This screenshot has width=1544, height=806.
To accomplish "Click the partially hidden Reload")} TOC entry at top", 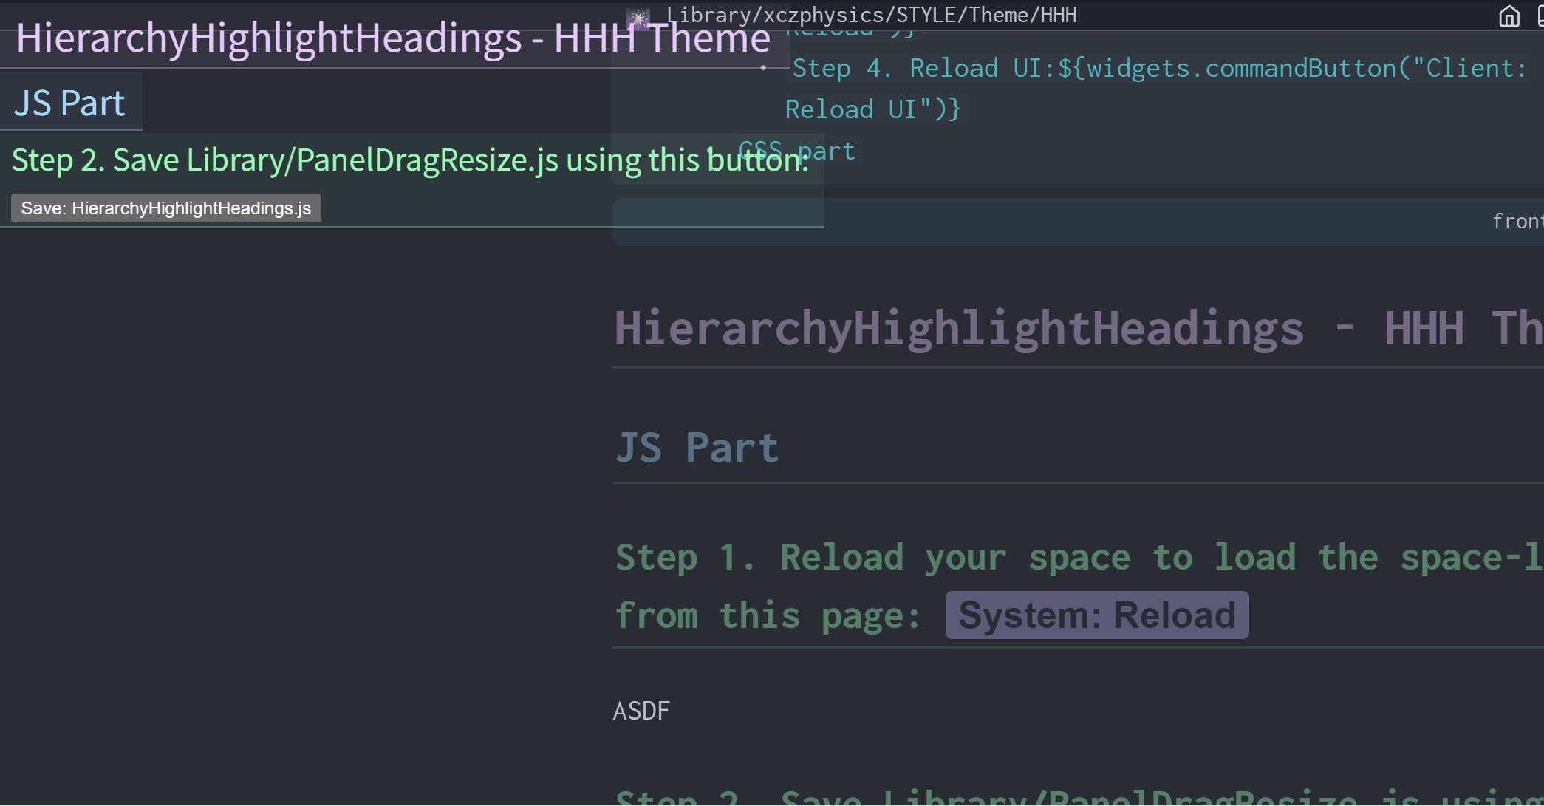I will coord(850,33).
